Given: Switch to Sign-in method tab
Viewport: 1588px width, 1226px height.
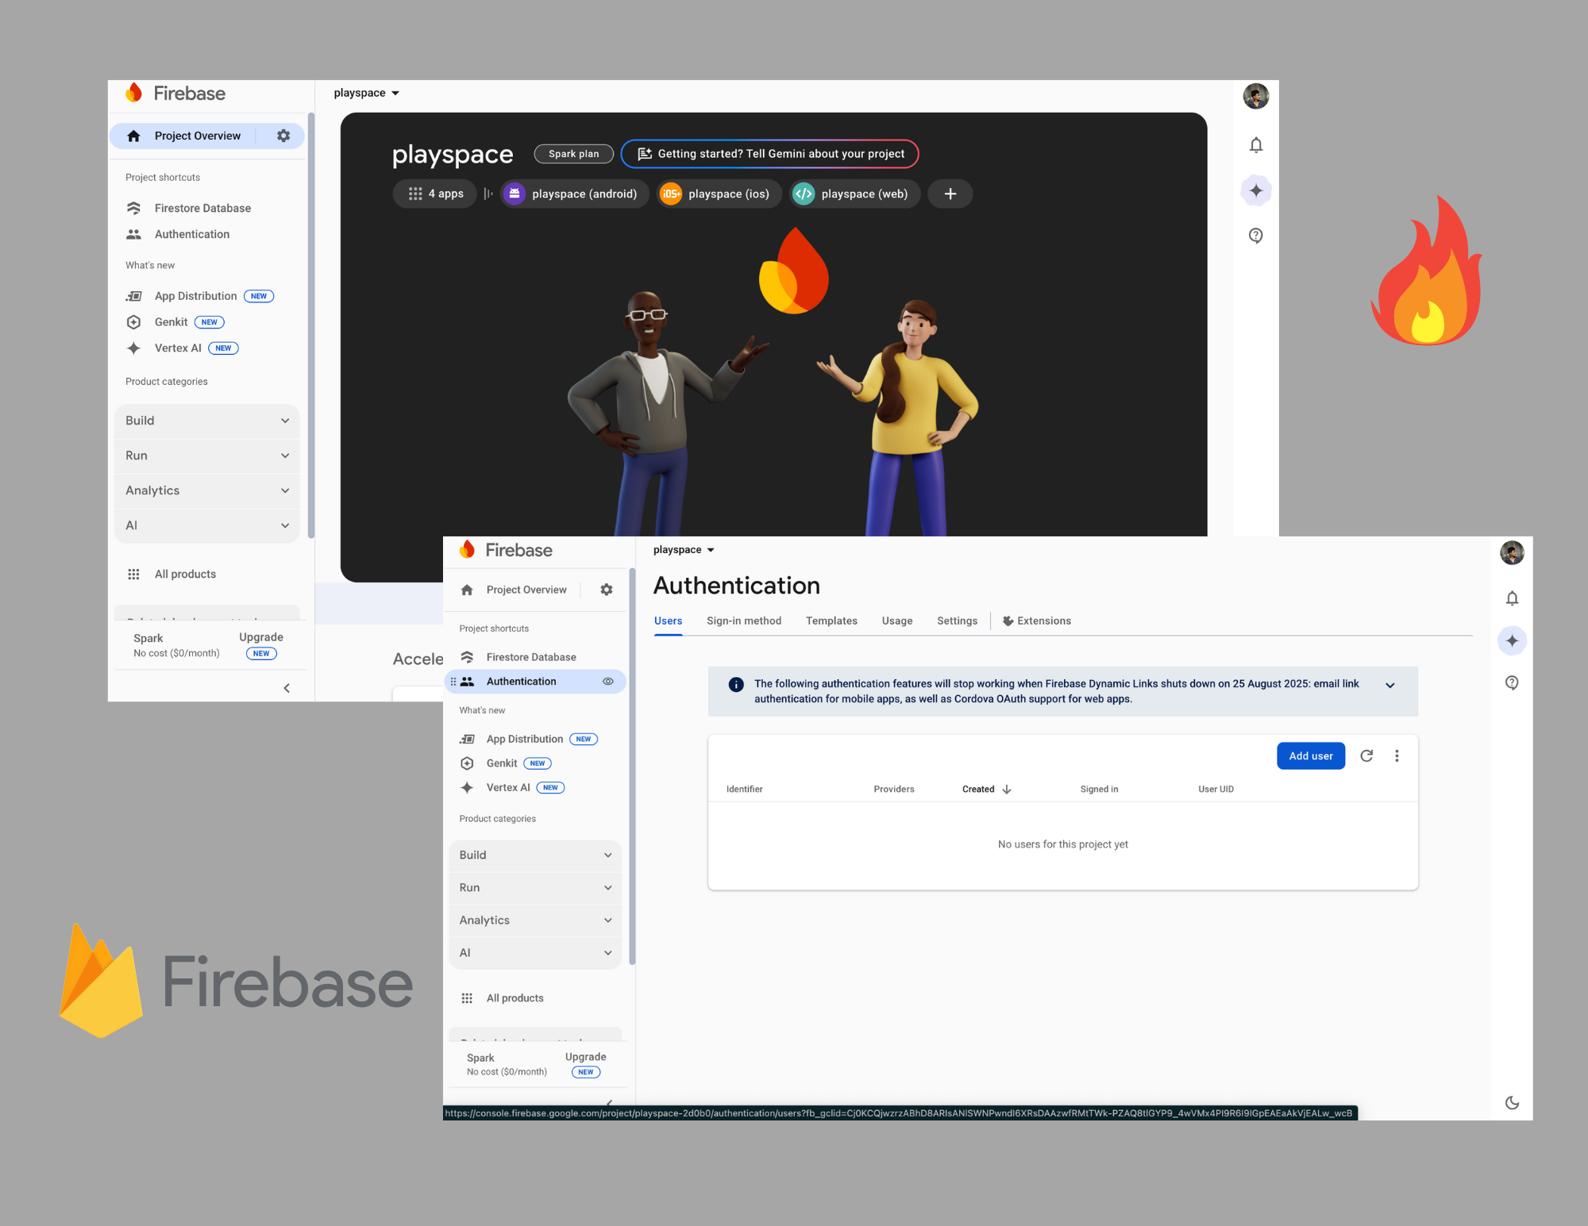Looking at the screenshot, I should 744,621.
